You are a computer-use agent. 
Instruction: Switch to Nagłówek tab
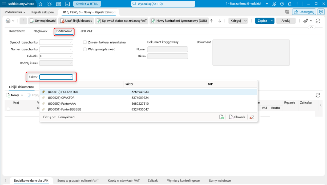tap(41, 31)
